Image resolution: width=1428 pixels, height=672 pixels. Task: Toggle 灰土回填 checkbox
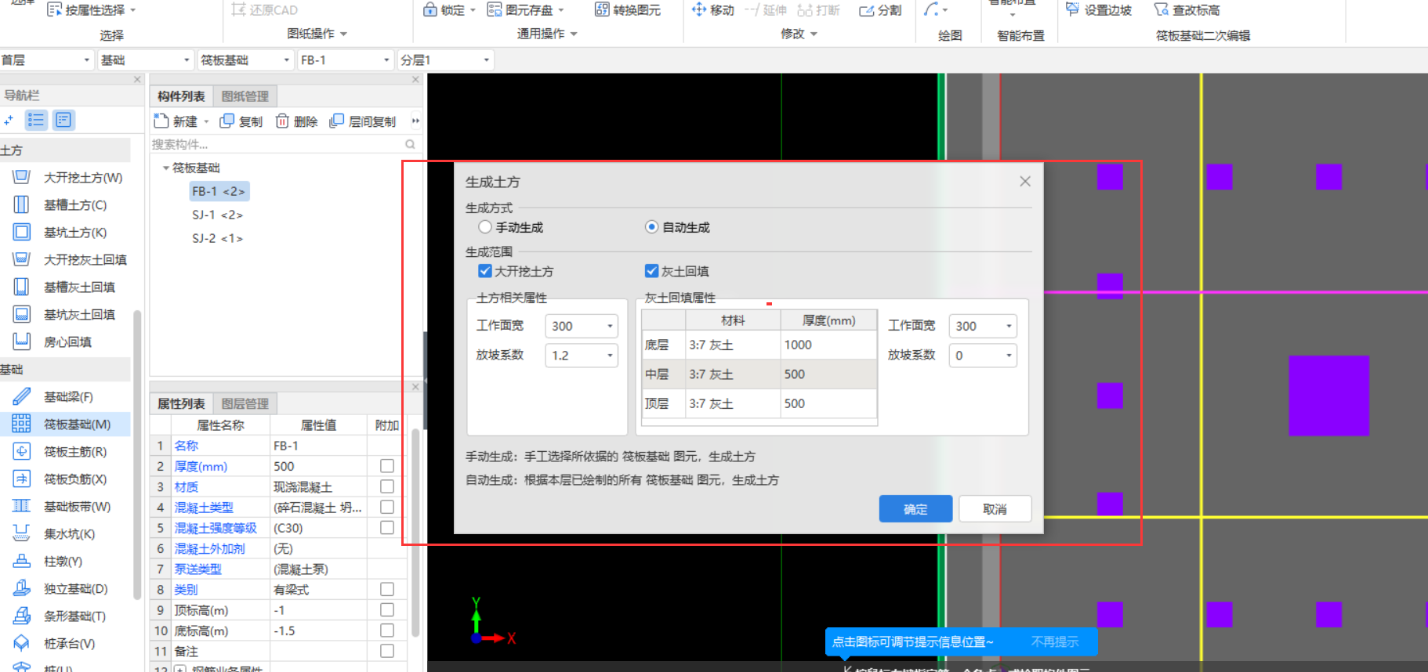[651, 271]
